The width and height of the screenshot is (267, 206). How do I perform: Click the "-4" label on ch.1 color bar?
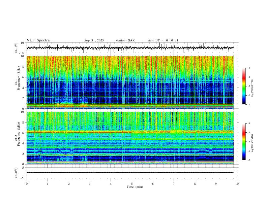(x=249, y=77)
